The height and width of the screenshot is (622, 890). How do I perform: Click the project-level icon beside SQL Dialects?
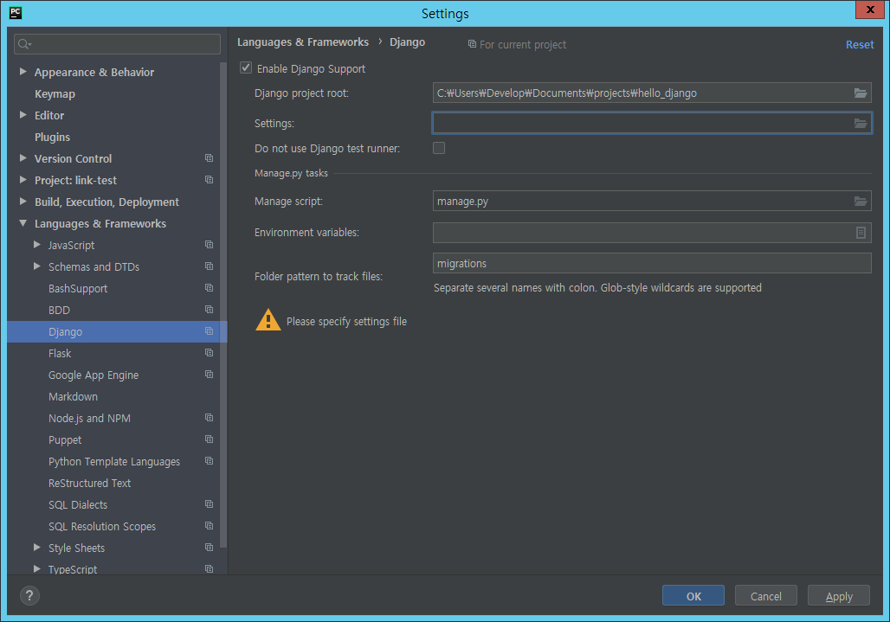(x=209, y=504)
